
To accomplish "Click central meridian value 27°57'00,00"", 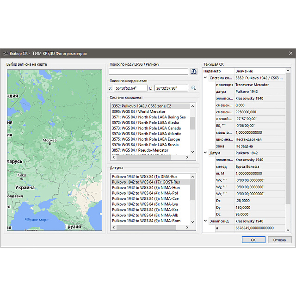I will 247,119.
